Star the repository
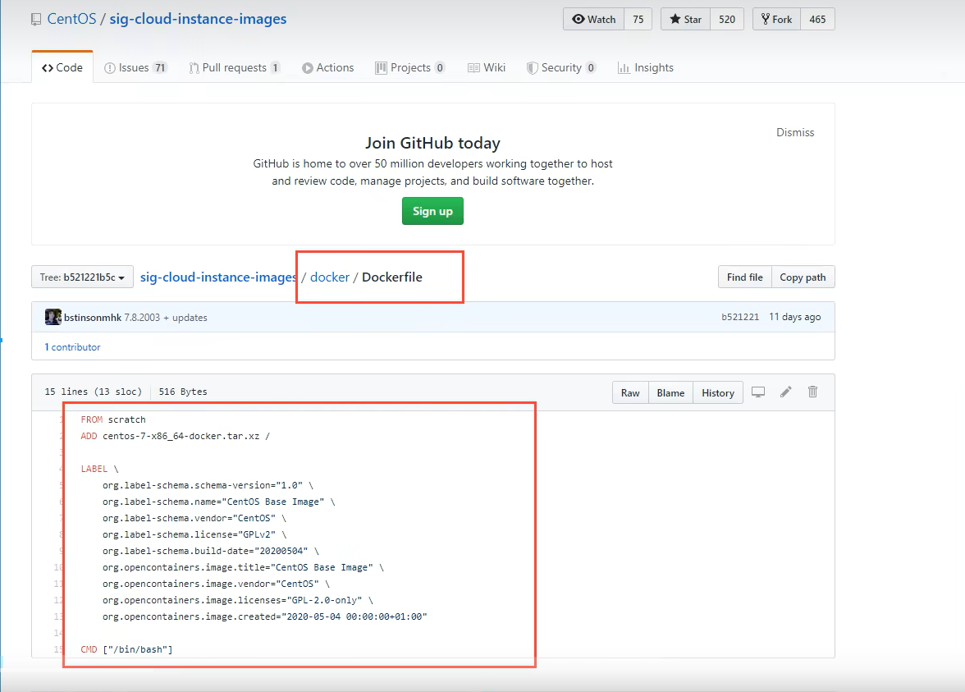The height and width of the screenshot is (692, 965). coord(684,20)
